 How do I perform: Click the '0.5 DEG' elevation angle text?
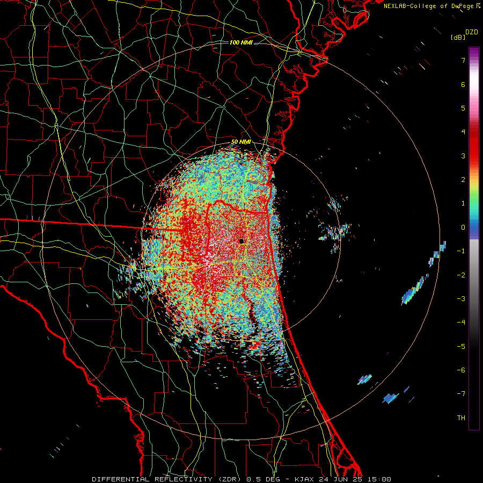264,479
